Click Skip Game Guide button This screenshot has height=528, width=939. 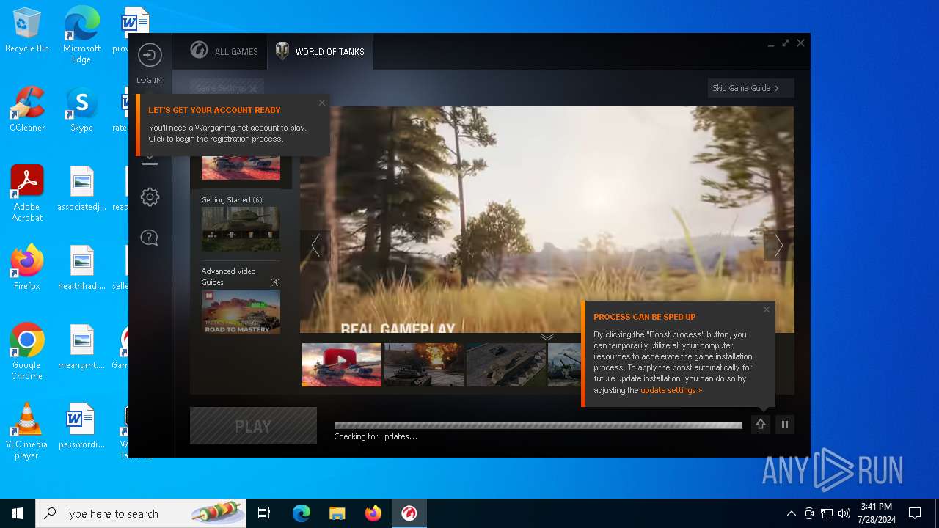pyautogui.click(x=750, y=88)
